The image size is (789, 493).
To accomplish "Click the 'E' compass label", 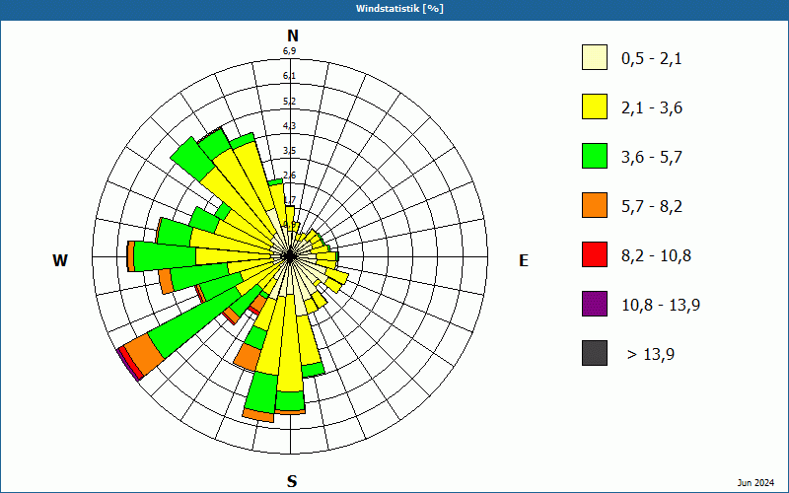I will coord(524,260).
